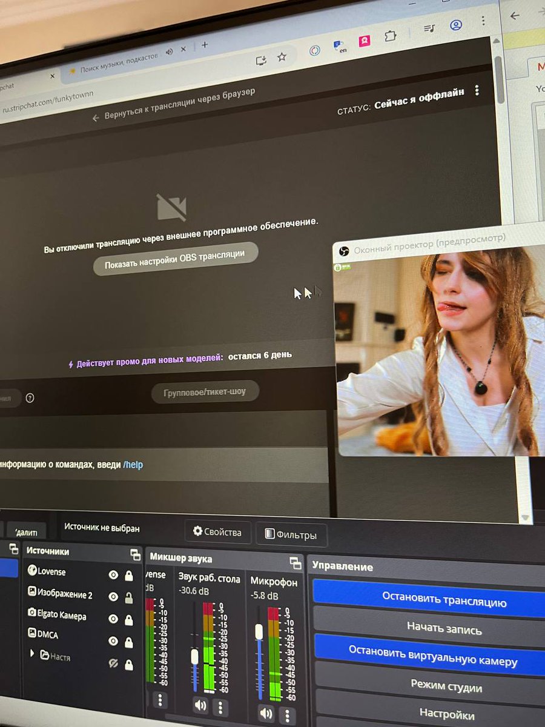Open the stream status three-dot menu

[x=477, y=90]
